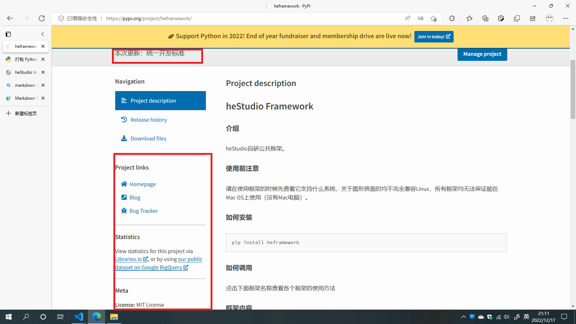Open File Explorer from taskbar

114,317
